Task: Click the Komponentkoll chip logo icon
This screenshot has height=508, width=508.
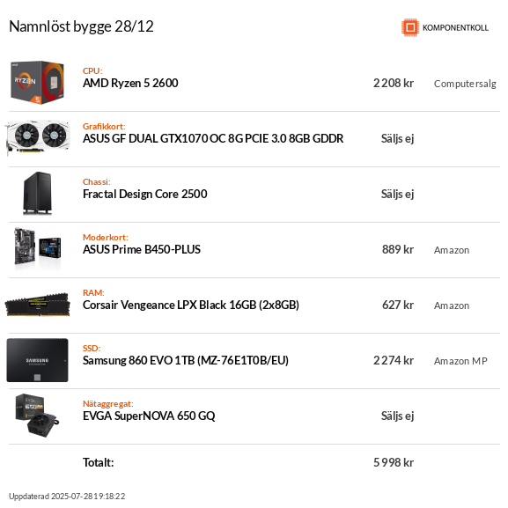Action: [x=410, y=27]
